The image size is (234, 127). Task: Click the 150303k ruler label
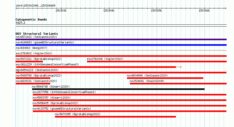pyautogui.click(x=61, y=11)
